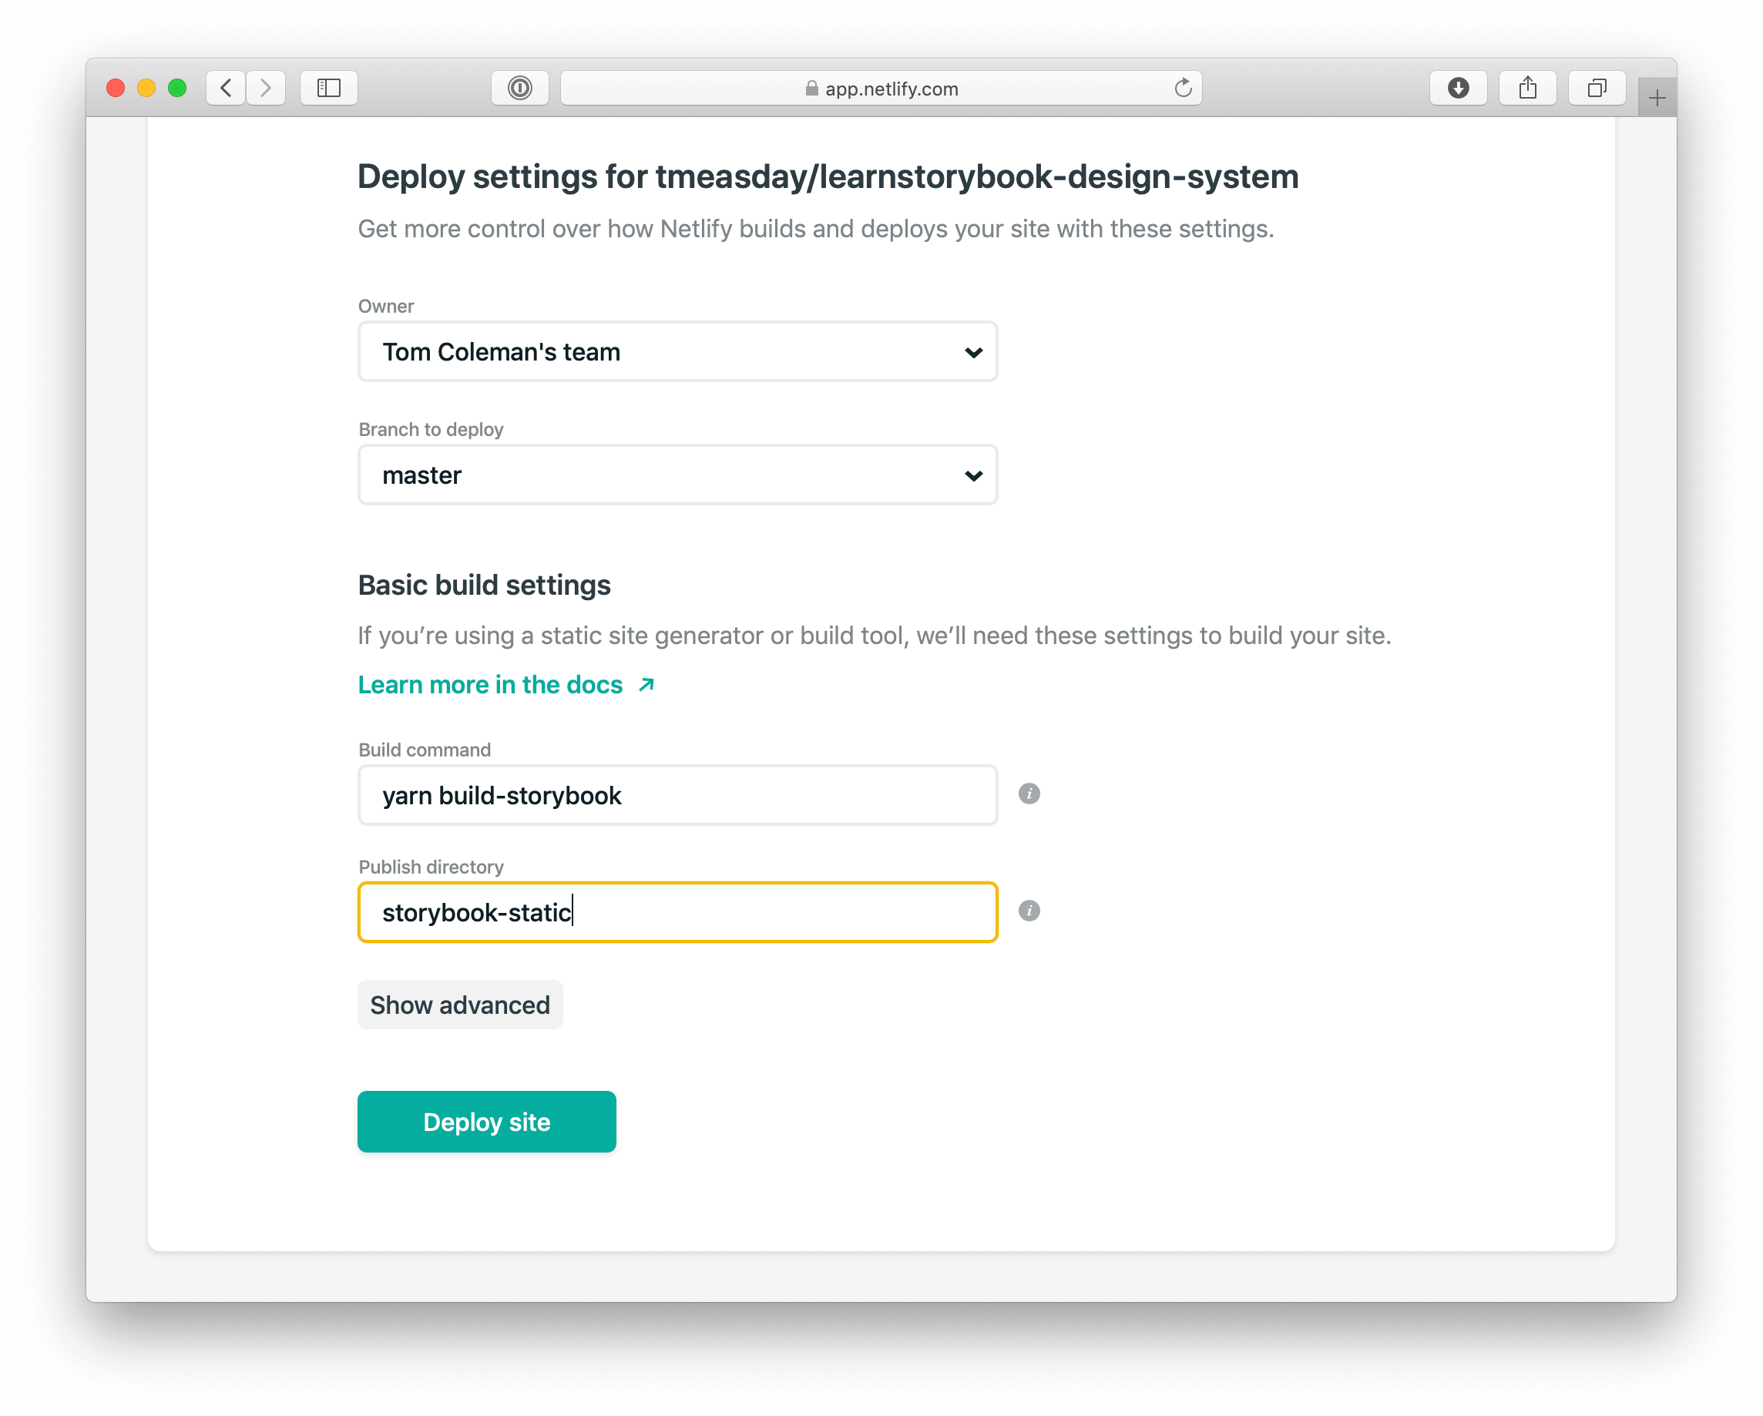This screenshot has width=1763, height=1416.
Task: Click the Basic build settings heading
Action: [x=484, y=586]
